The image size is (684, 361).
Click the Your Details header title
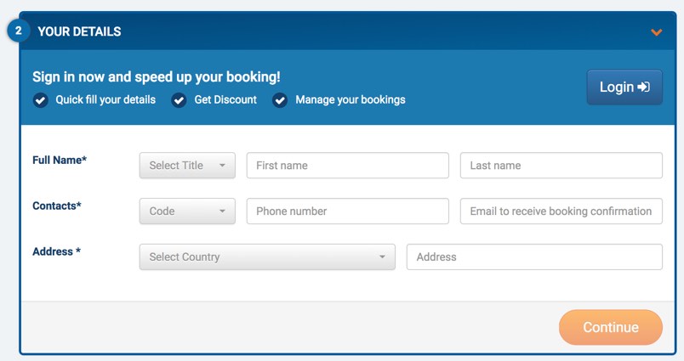[79, 31]
